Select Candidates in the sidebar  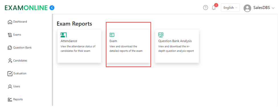18,60
